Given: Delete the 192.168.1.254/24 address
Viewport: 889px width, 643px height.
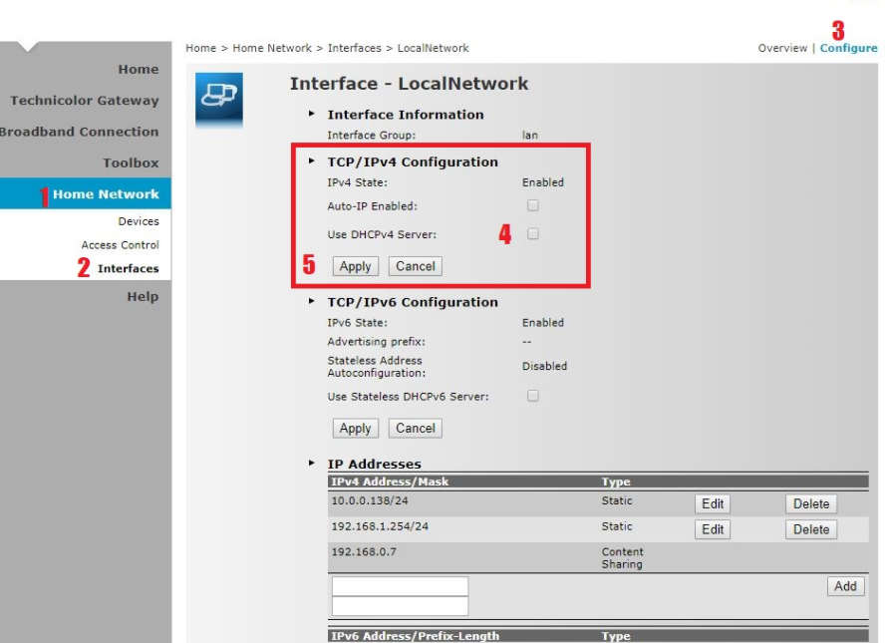Looking at the screenshot, I should coord(811,530).
